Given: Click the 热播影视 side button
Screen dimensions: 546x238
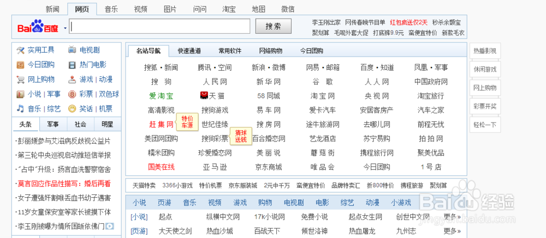Looking at the screenshot, I should click(485, 51).
